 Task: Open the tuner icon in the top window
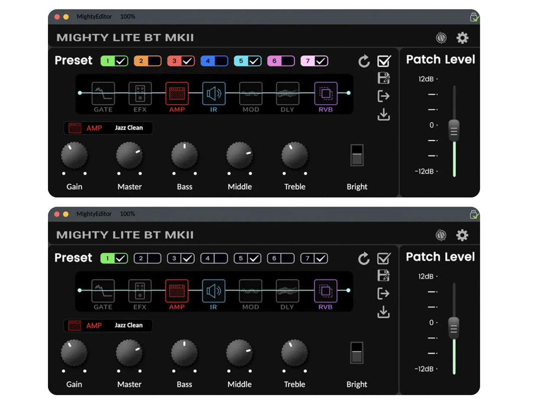[x=441, y=38]
